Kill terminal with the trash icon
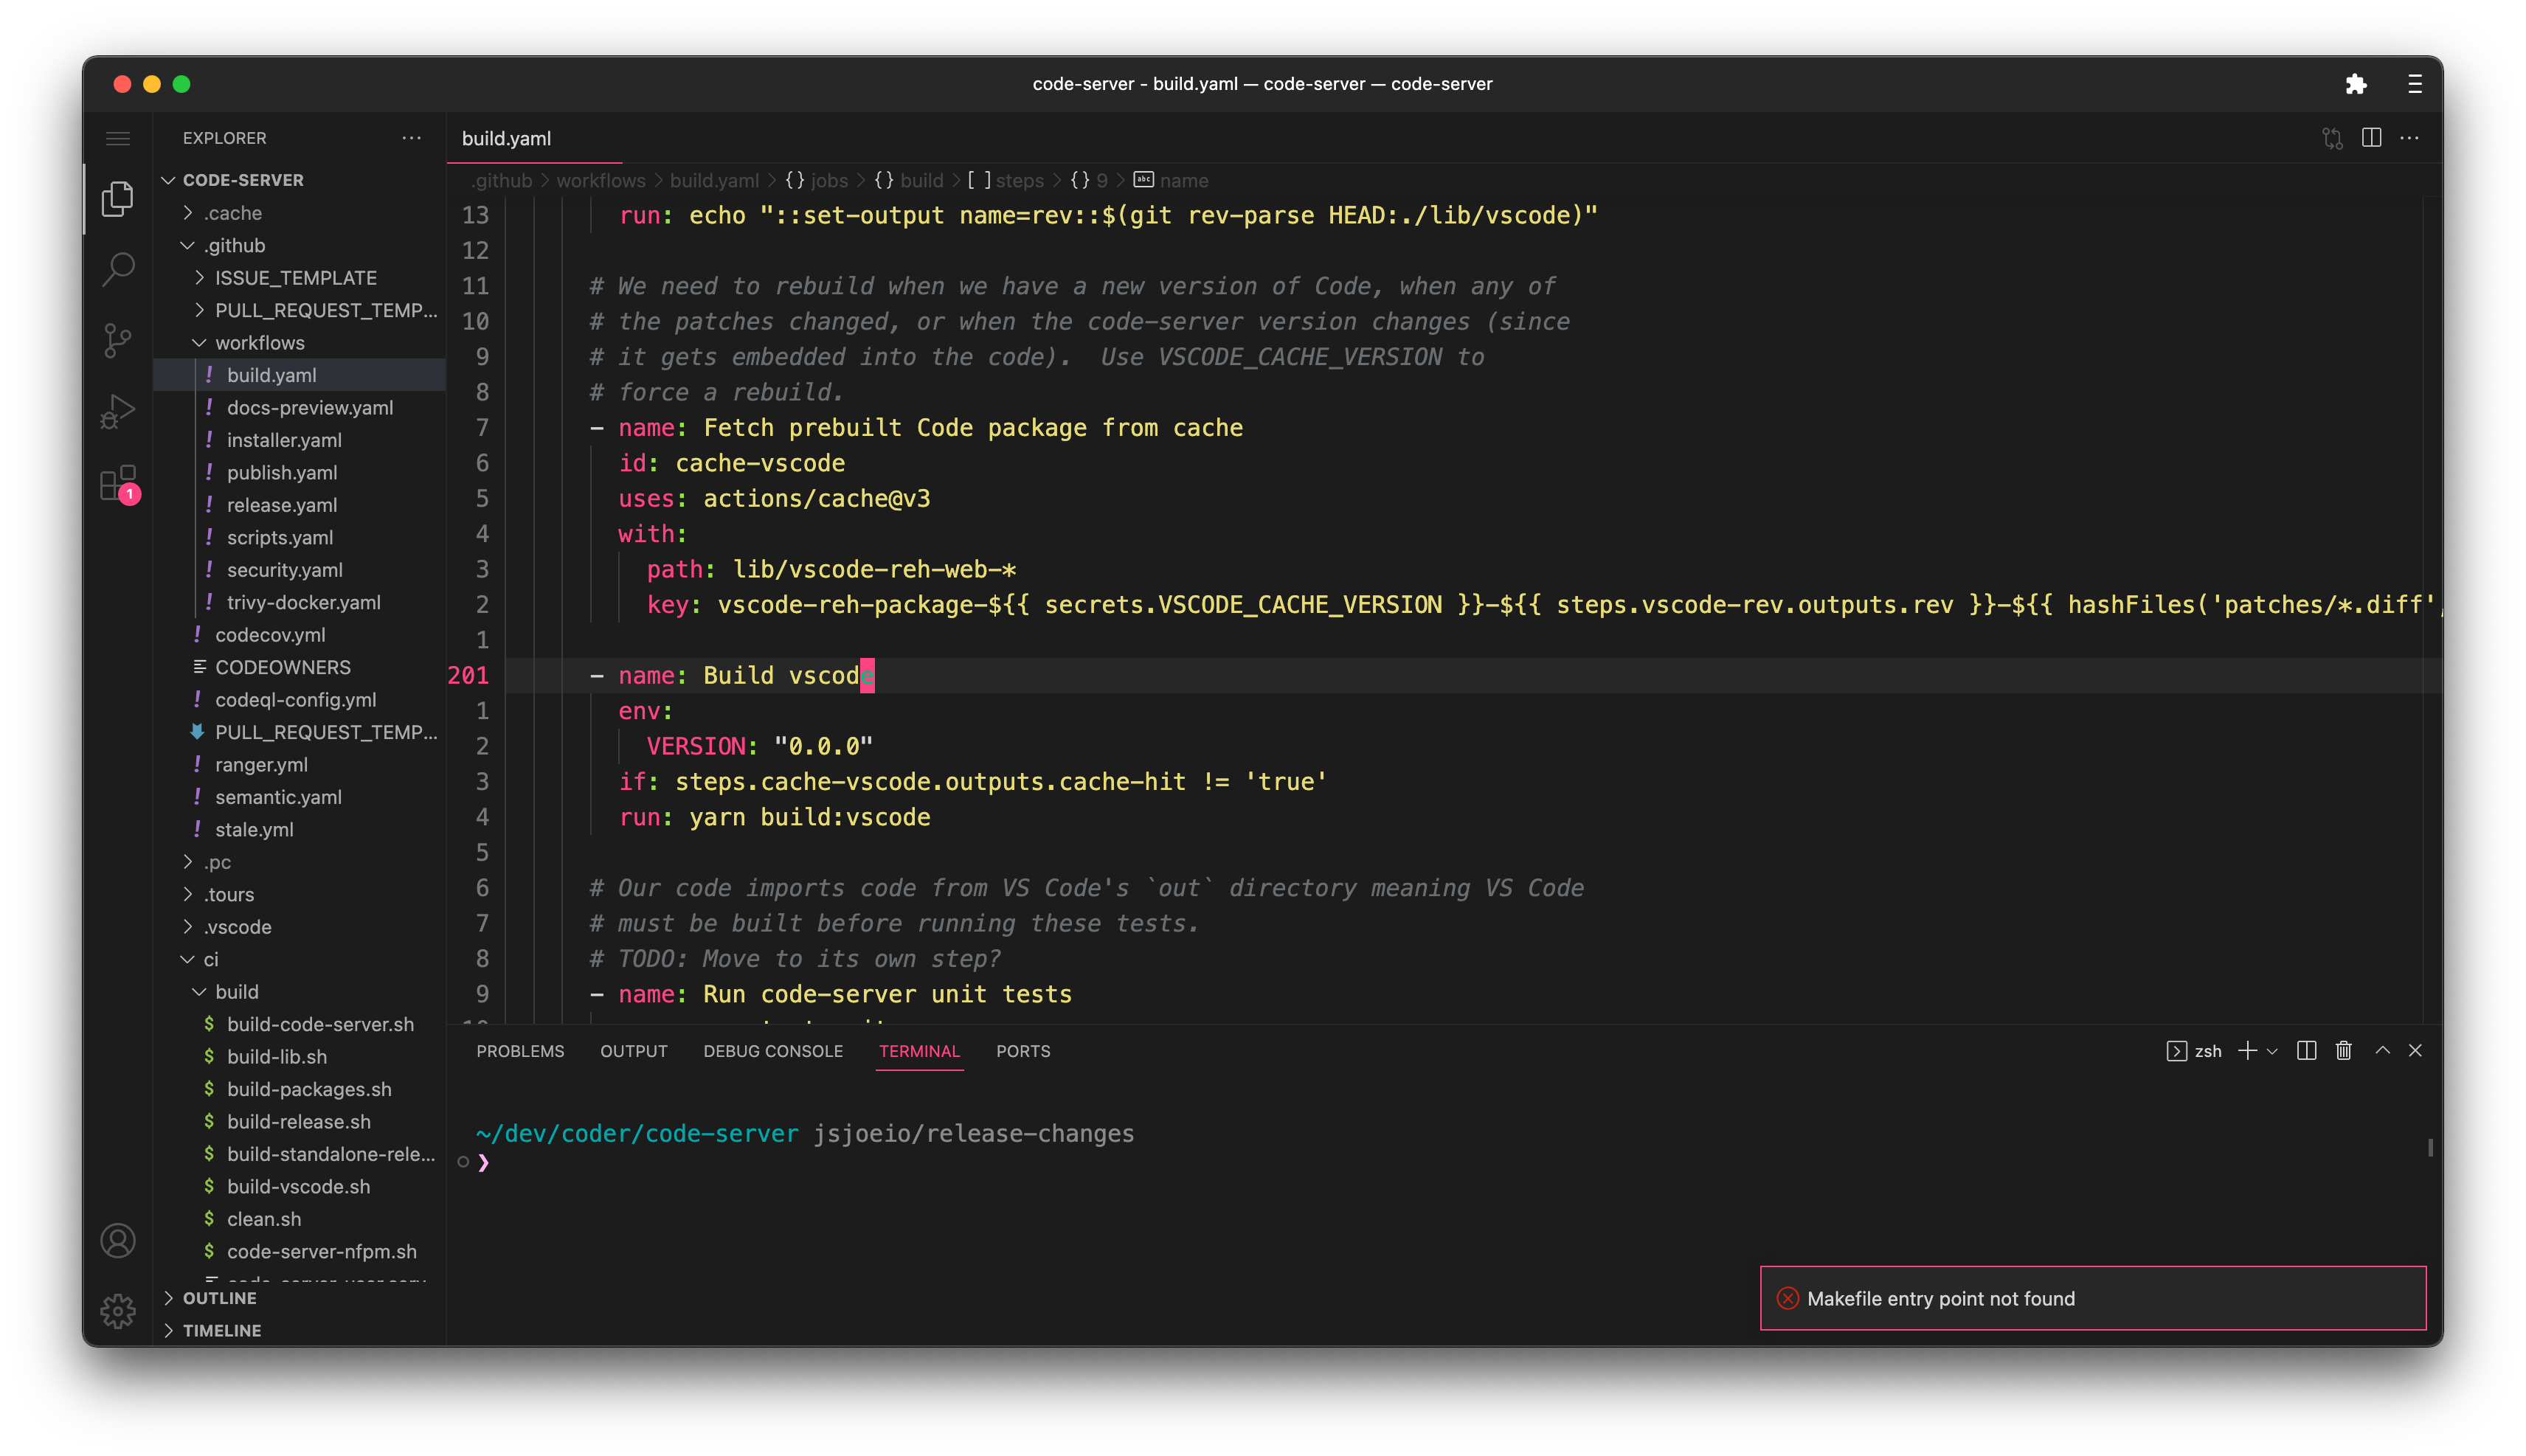This screenshot has width=2526, height=1456. pyautogui.click(x=2343, y=1051)
